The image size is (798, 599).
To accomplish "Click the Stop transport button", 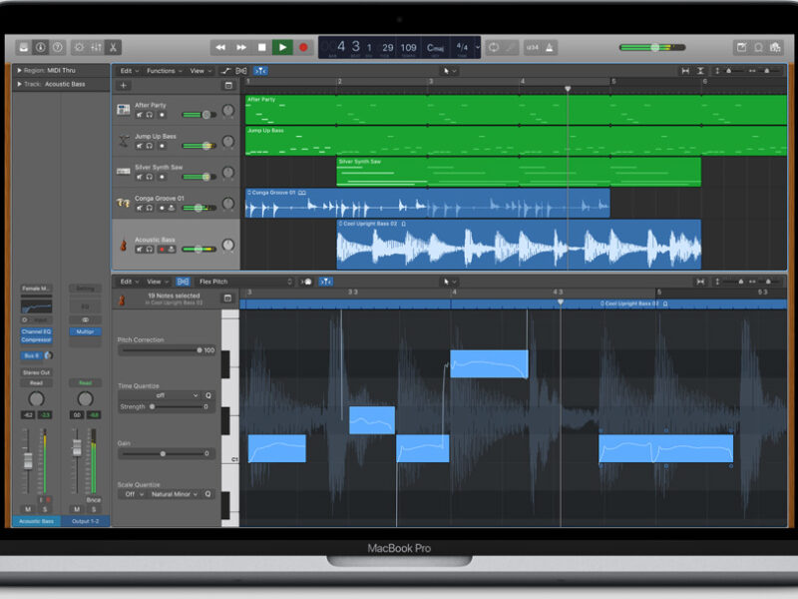I will pos(262,47).
